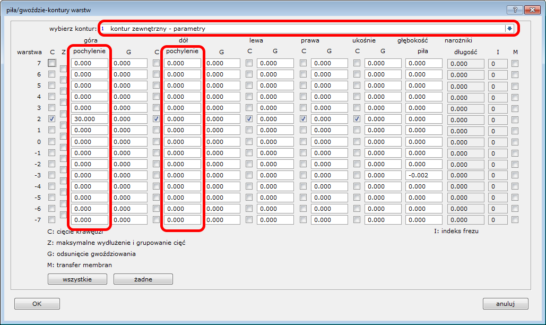Image resolution: width=546 pixels, height=325 pixels.
Task: Uncheck dół C checkbox for warstwa 2
Action: (x=157, y=119)
